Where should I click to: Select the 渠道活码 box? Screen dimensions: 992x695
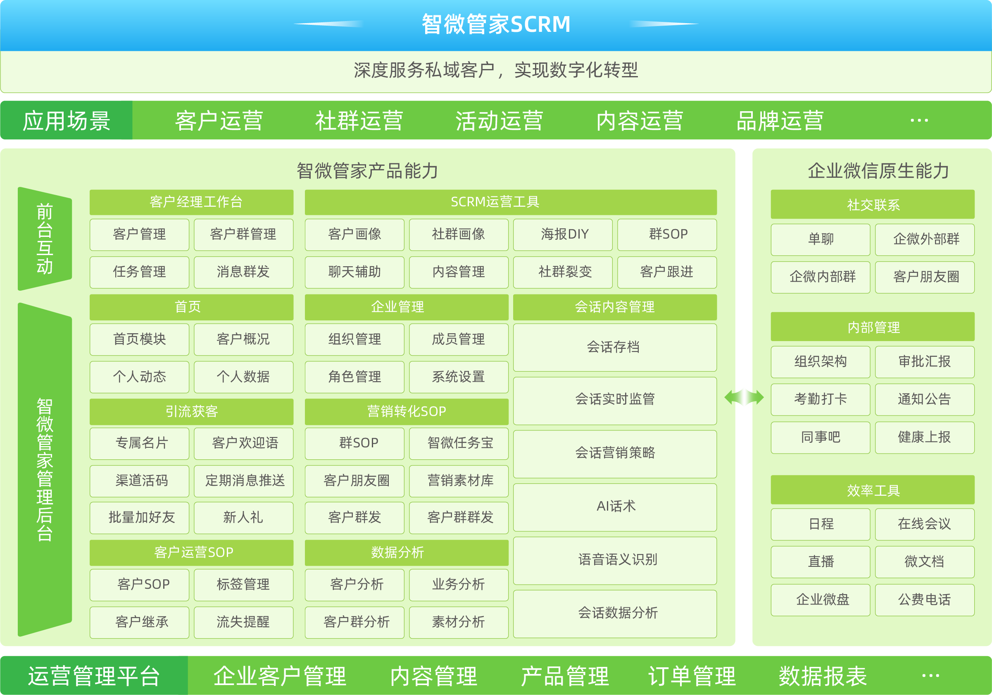click(x=140, y=481)
